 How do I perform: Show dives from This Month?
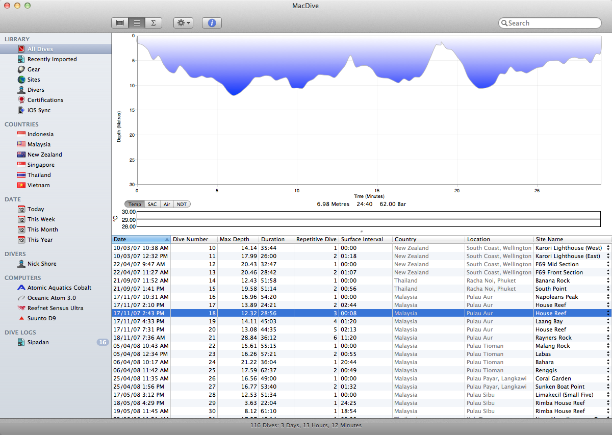pos(43,229)
